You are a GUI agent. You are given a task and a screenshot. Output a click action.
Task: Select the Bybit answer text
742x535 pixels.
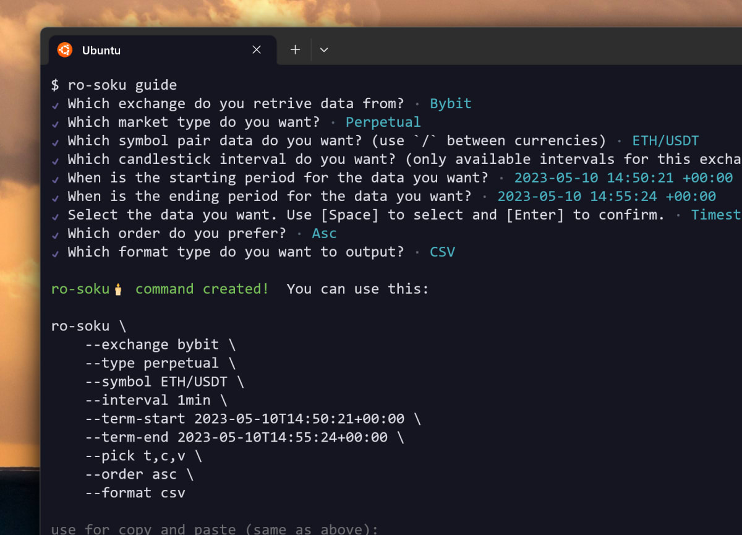coord(450,103)
